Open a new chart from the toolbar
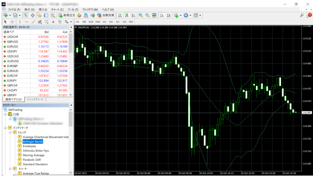313x176 pixels. tap(6, 15)
